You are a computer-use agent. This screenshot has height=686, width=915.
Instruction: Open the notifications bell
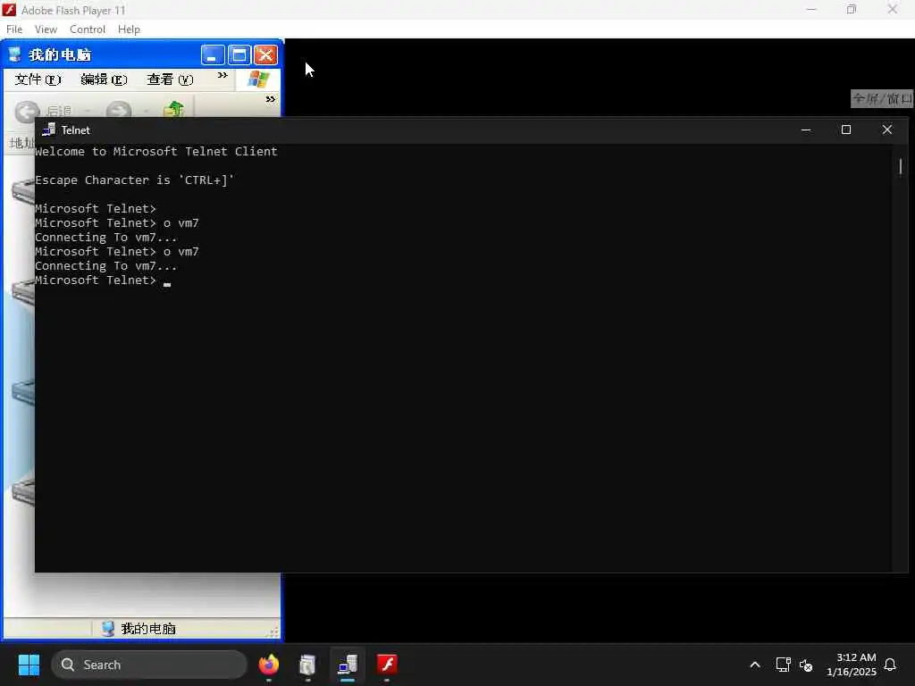(x=890, y=665)
